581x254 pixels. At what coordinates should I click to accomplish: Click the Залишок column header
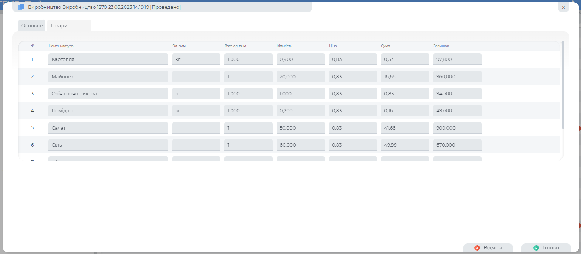pyautogui.click(x=441, y=46)
